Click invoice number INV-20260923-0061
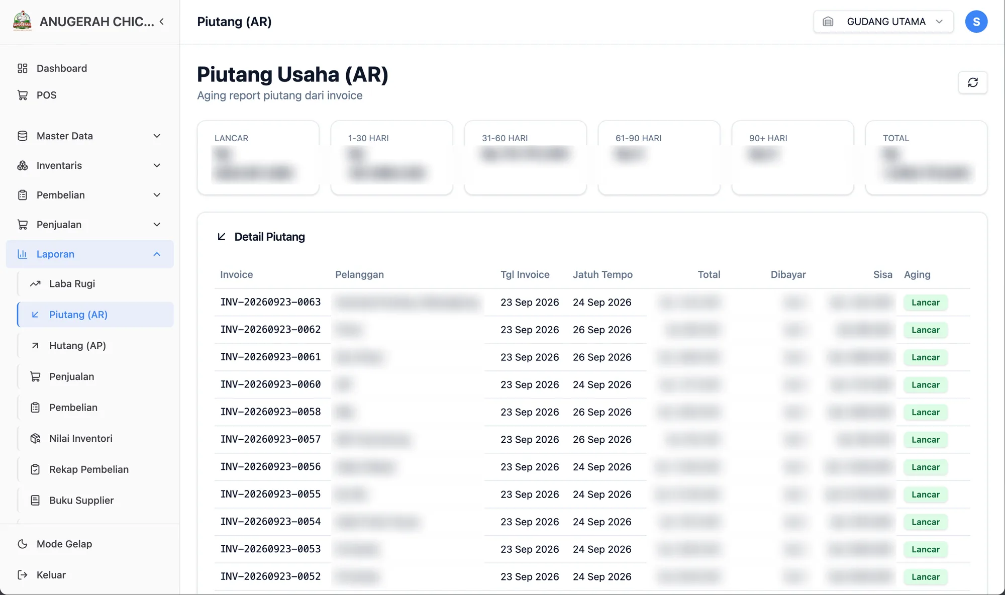 pos(270,357)
